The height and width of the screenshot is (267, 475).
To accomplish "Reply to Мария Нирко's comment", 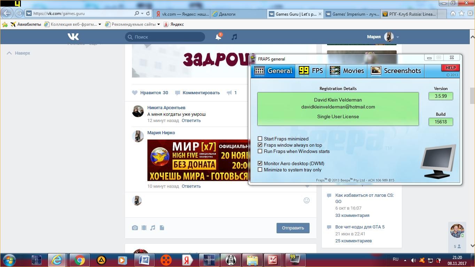I will (191, 186).
